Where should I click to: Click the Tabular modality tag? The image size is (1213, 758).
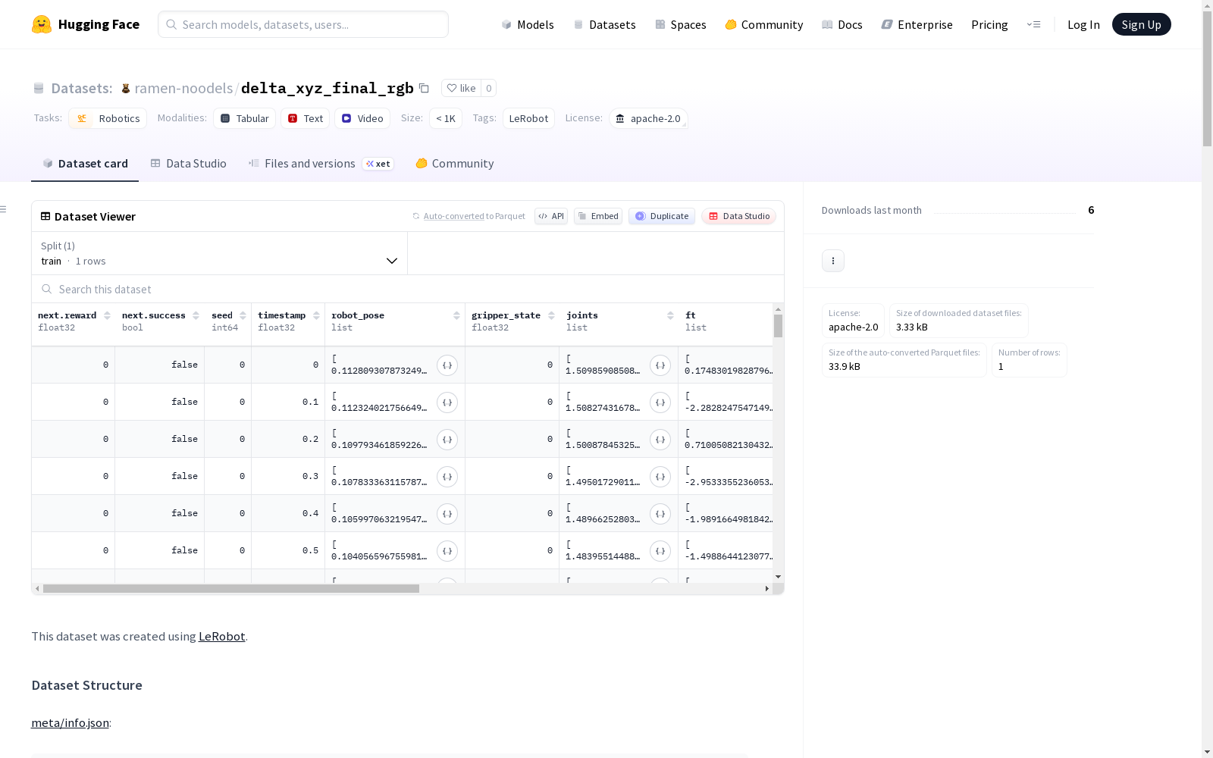(244, 118)
